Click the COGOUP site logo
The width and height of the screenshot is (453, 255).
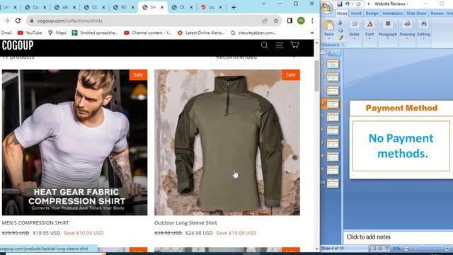point(18,45)
